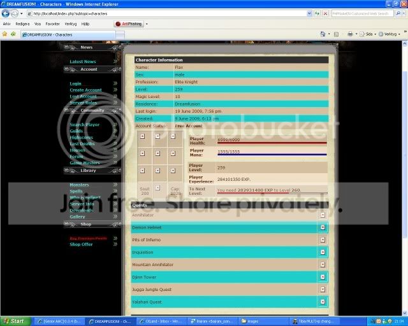Refresh the page with the green arrows icon
The height and width of the screenshot is (326, 408).
317,13
